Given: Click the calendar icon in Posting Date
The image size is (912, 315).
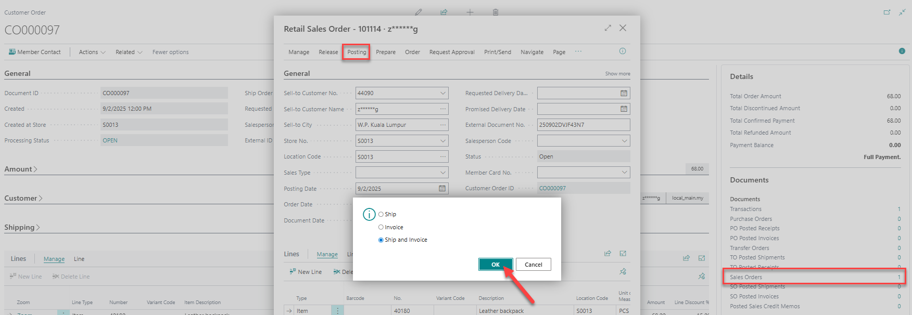Looking at the screenshot, I should pyautogui.click(x=442, y=189).
